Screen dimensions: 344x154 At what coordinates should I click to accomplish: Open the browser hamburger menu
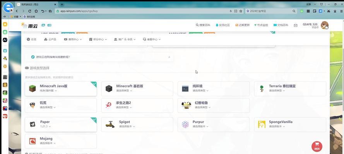click(x=341, y=11)
